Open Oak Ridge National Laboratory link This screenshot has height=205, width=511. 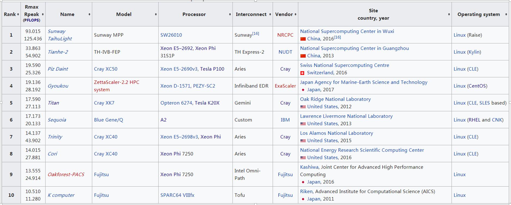pos(335,99)
